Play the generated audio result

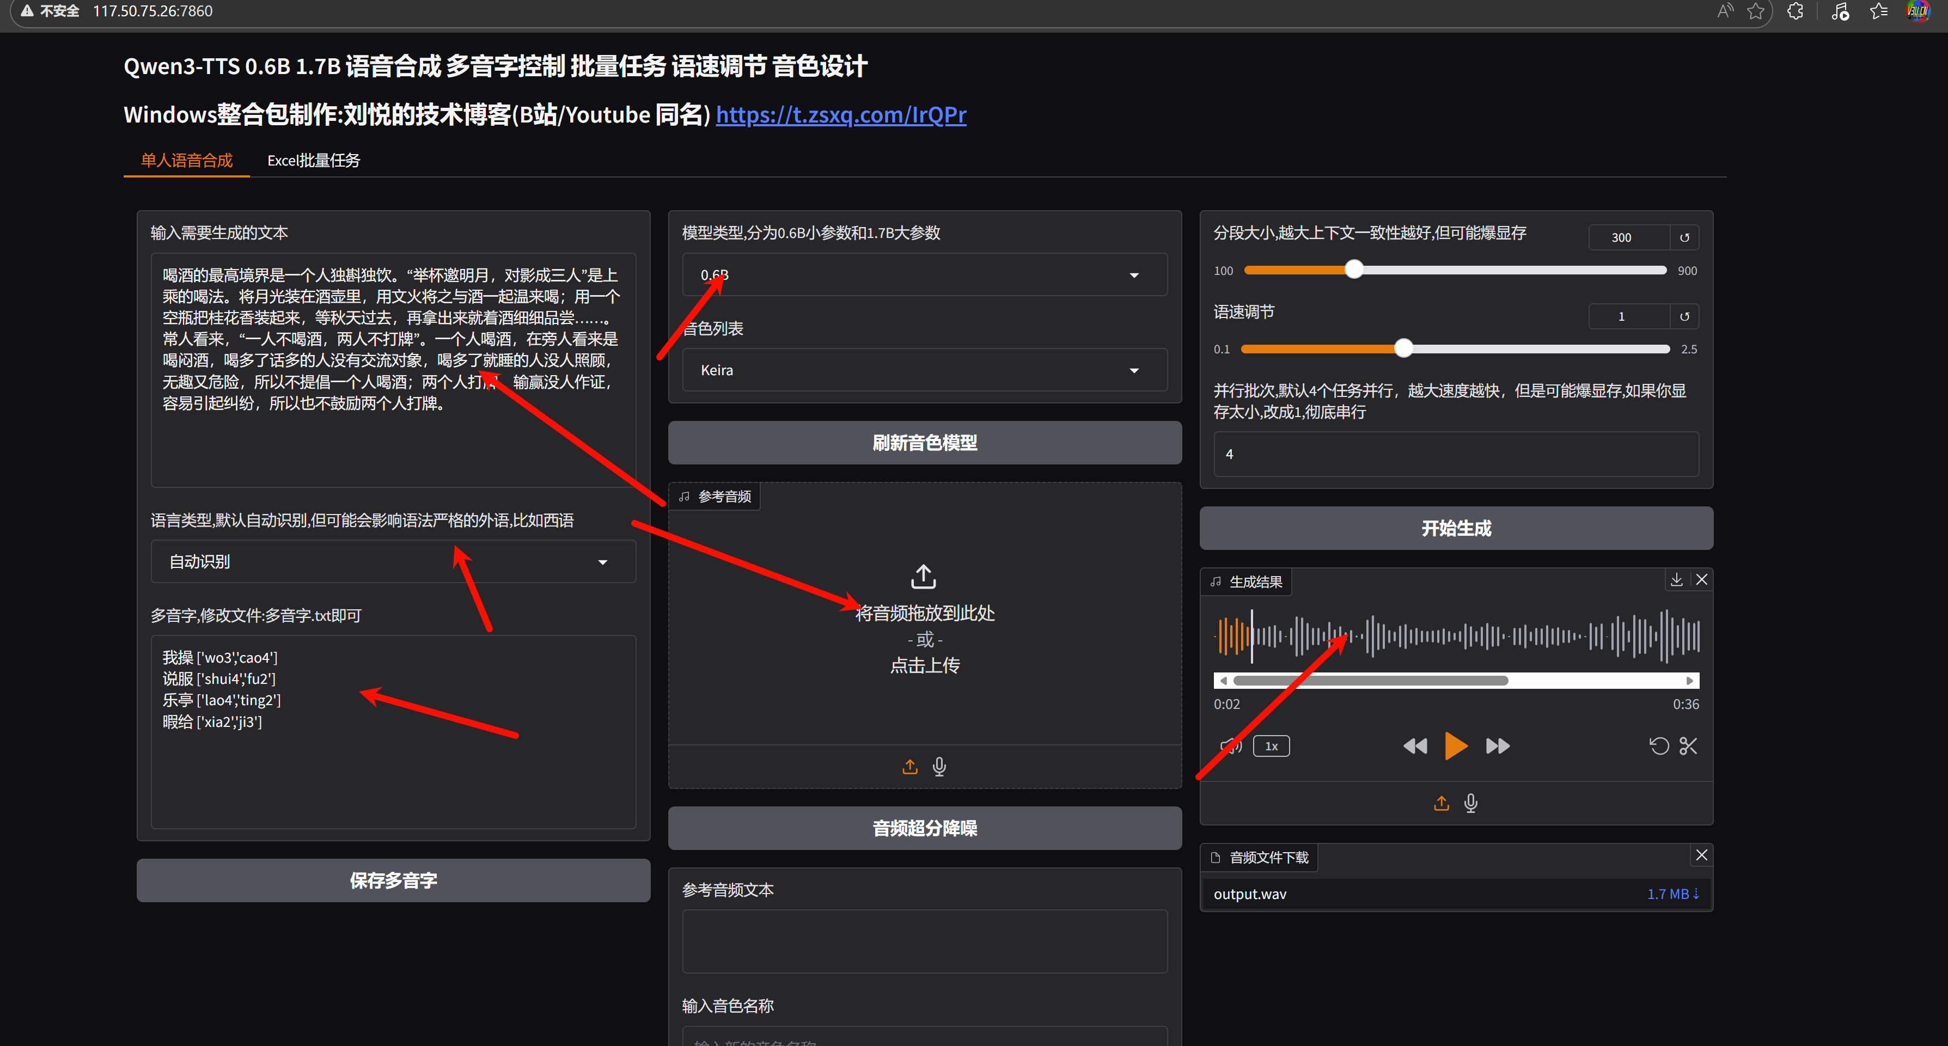pos(1455,746)
